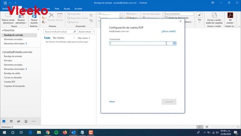Focus the Contraseña password field

pyautogui.click(x=143, y=43)
